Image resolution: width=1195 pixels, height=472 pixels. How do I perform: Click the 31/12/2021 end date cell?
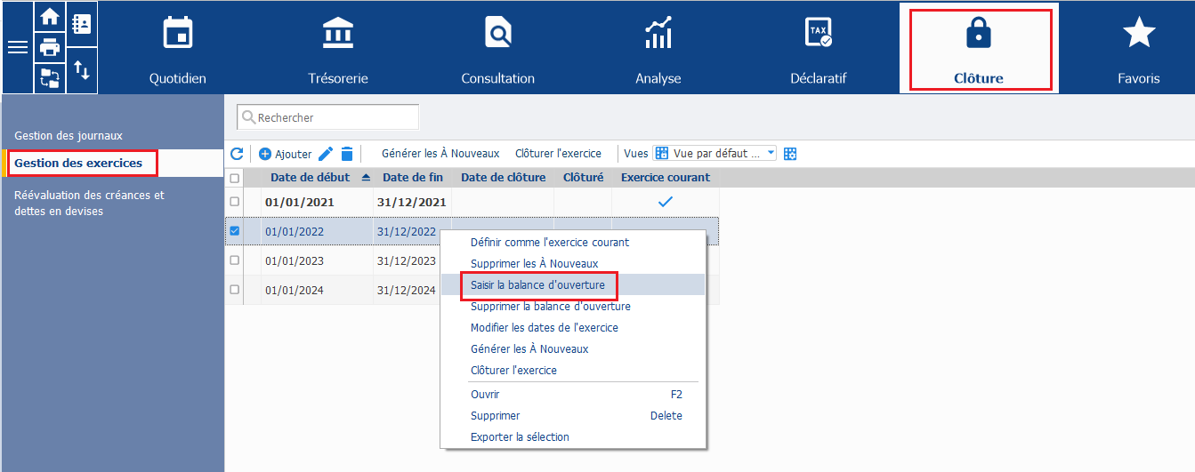tap(413, 202)
